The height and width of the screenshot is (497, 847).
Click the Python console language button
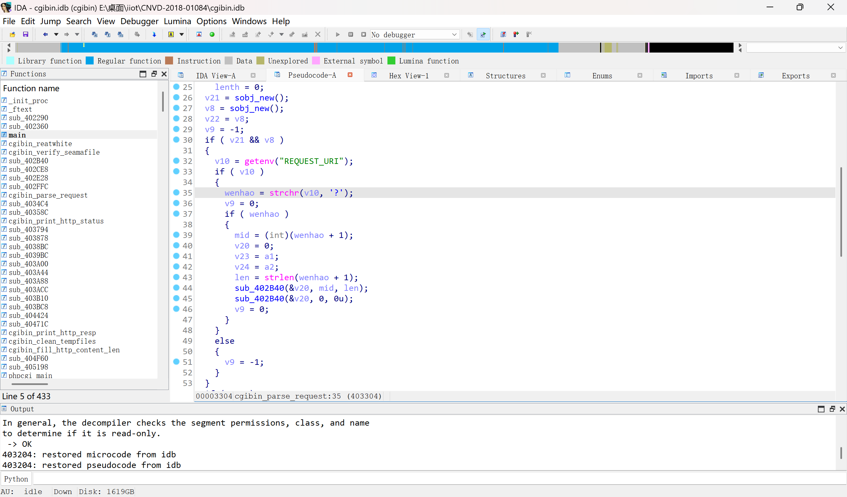click(x=16, y=479)
